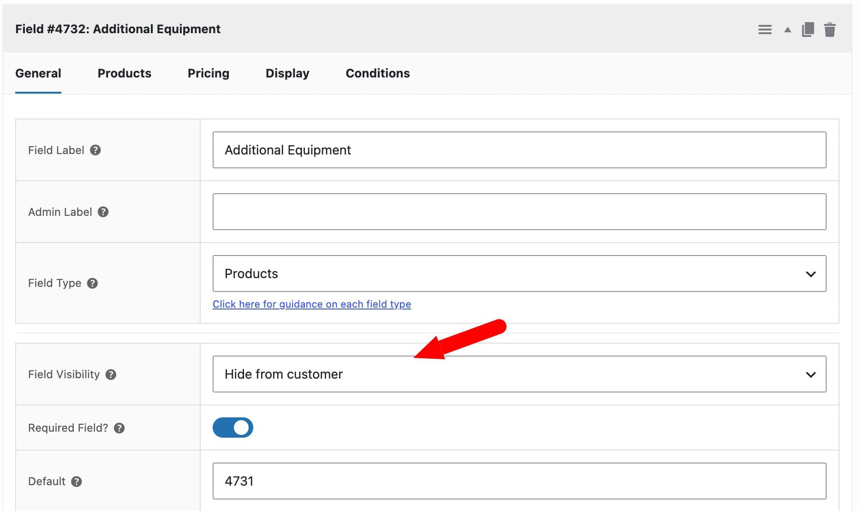Open help tooltip for Field Visibility
The height and width of the screenshot is (511, 858).
(x=111, y=374)
